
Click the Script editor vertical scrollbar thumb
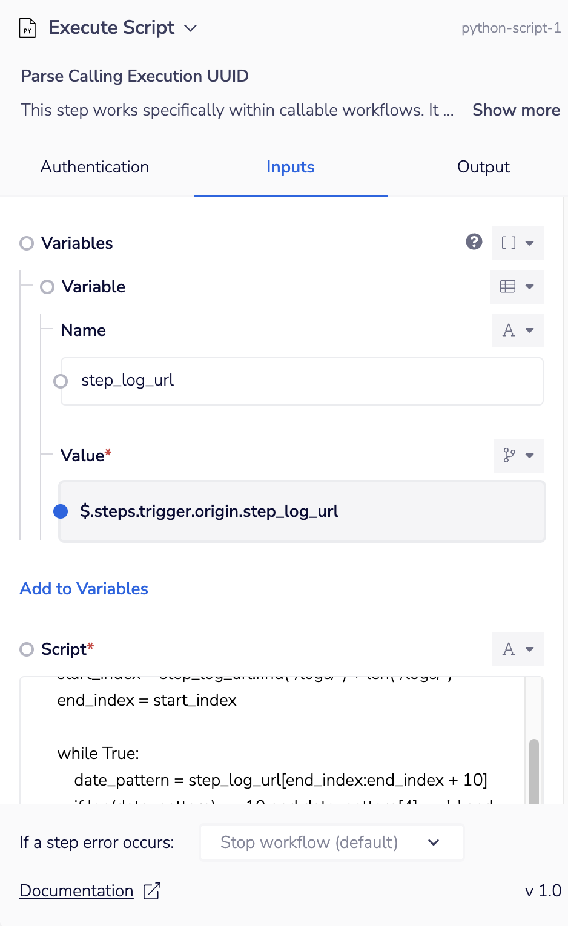pos(534,770)
